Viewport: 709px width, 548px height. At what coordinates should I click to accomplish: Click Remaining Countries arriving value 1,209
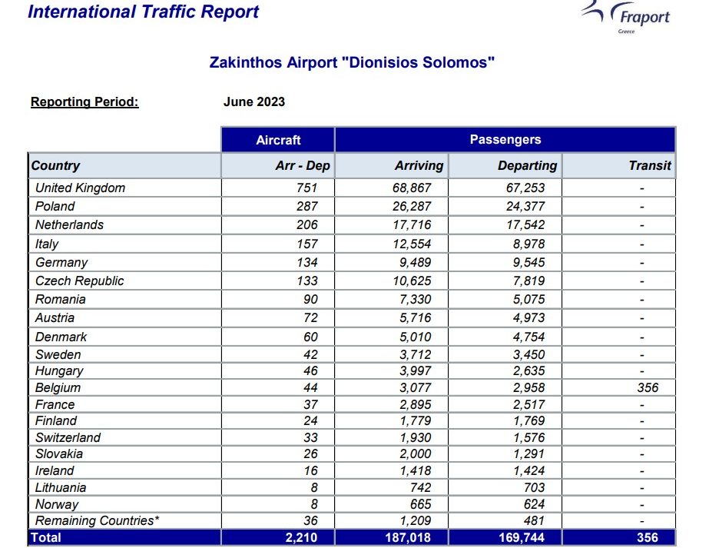tap(416, 521)
